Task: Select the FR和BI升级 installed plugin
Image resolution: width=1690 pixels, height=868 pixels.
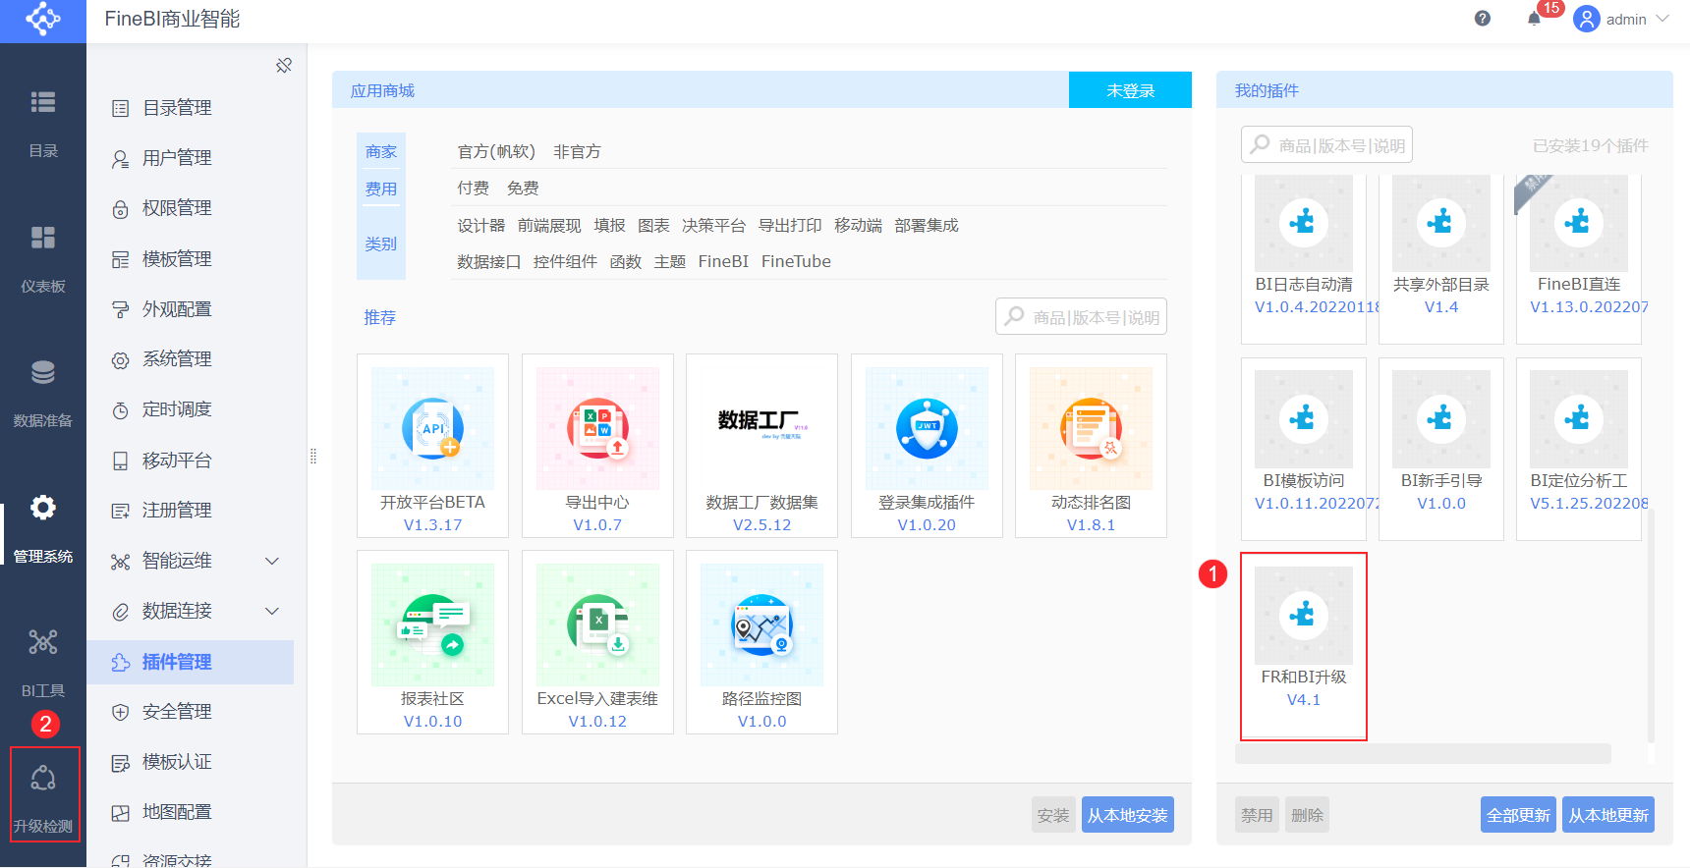Action: [1304, 645]
